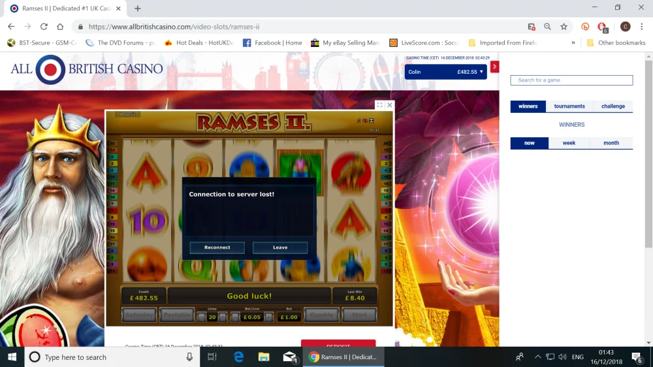Go back in browser history
This screenshot has height=367, width=653.
click(11, 27)
